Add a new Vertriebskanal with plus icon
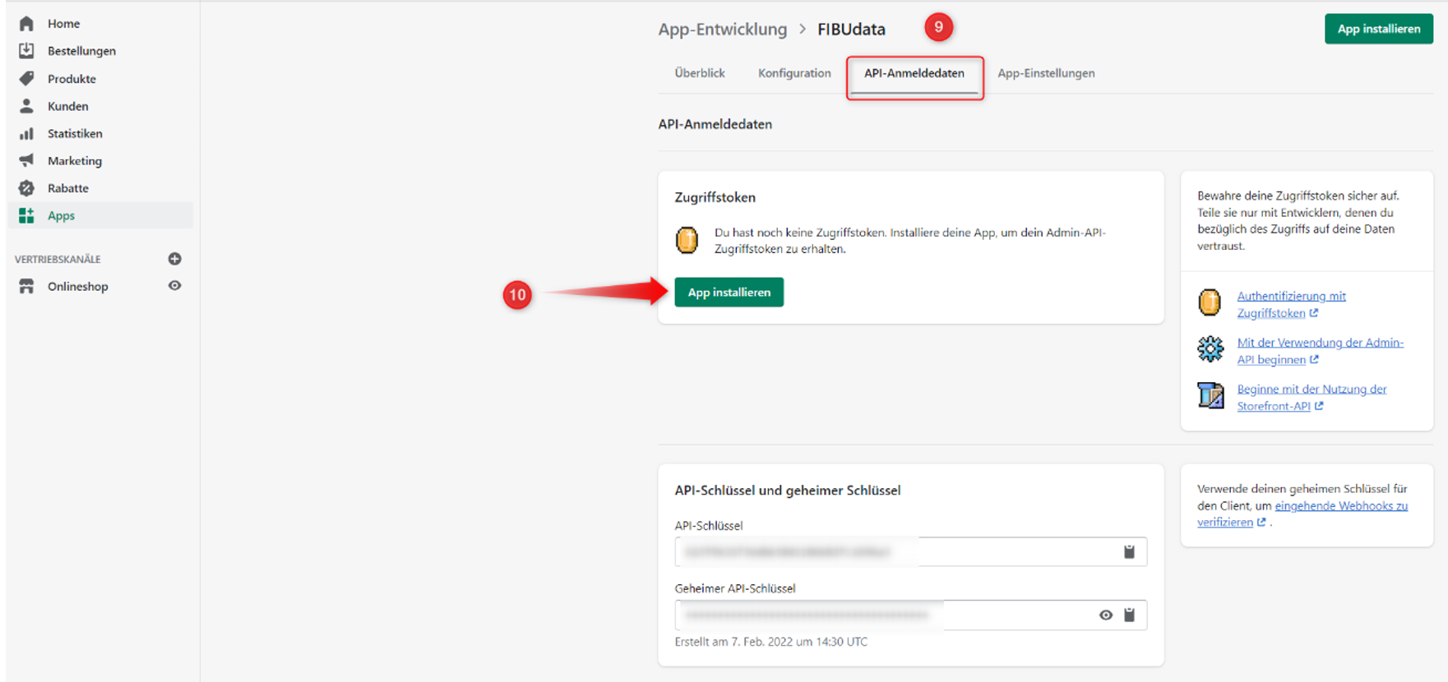 tap(174, 259)
